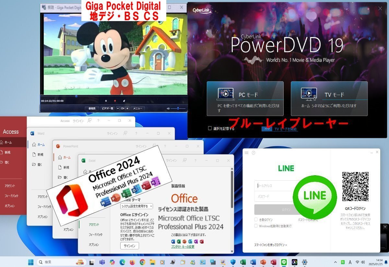The height and width of the screenshot is (267, 389).
Task: Select 新規 in Word sidebar
Action: (38, 154)
